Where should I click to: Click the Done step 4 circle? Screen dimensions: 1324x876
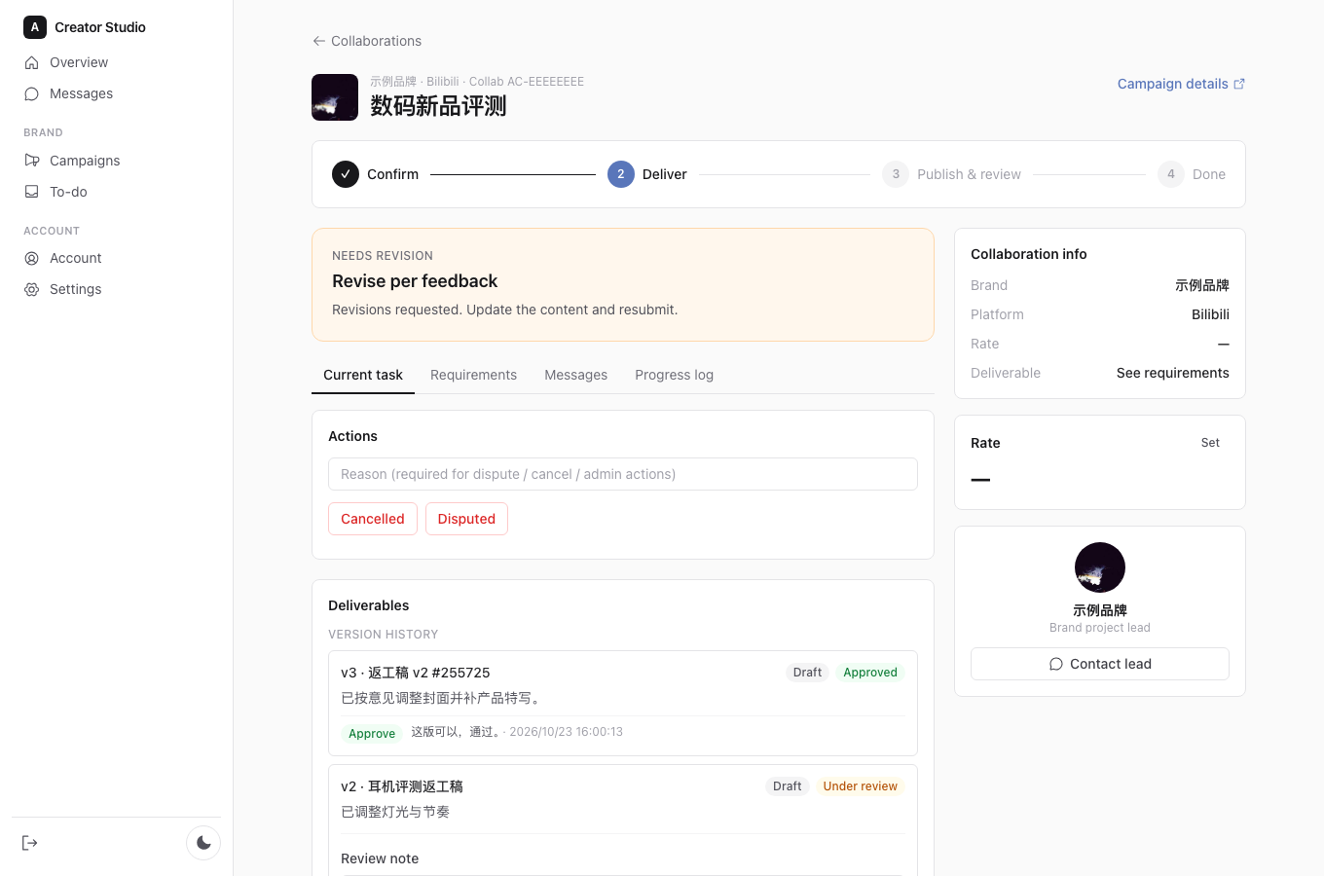point(1171,174)
